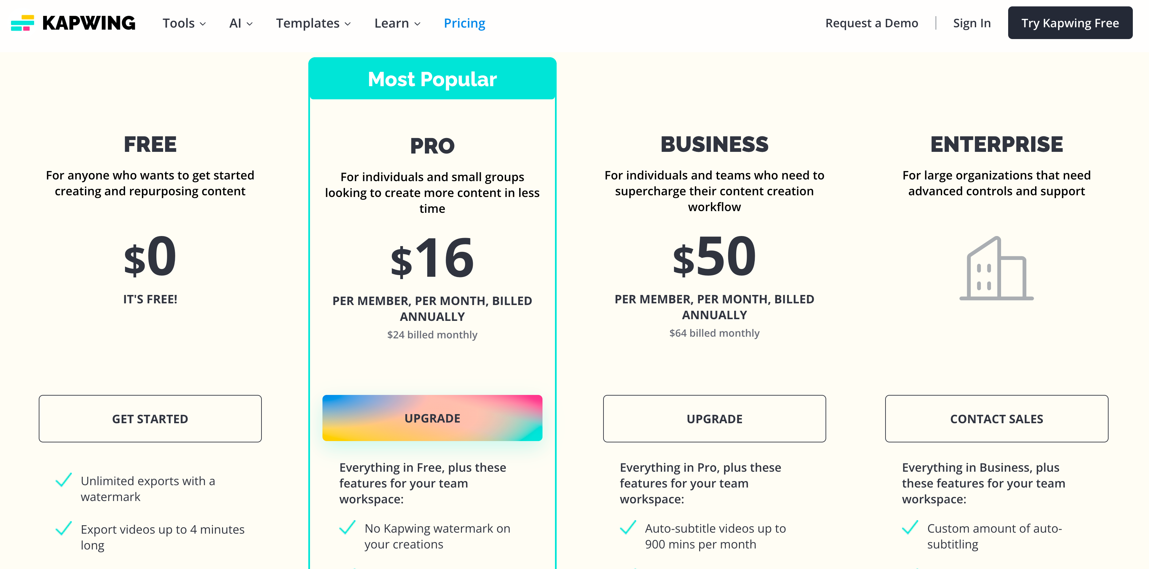This screenshot has width=1149, height=569.
Task: Click Upgrade on the Business plan
Action: (714, 419)
